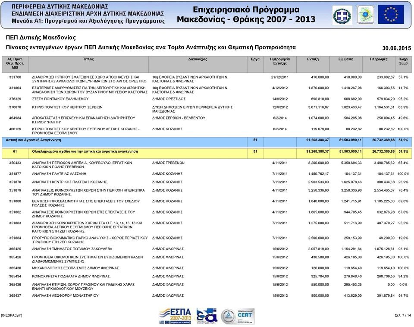Click MIS number 351883

pyautogui.click(x=15, y=223)
